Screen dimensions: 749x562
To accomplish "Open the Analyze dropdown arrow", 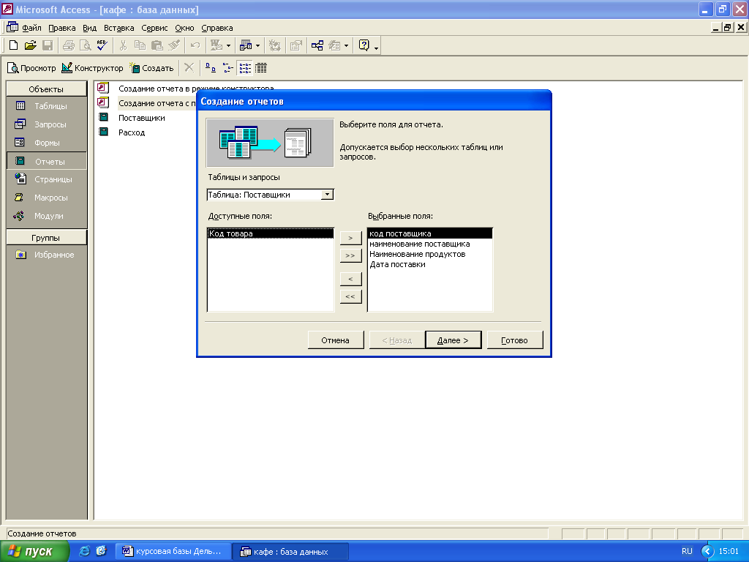I will pyautogui.click(x=258, y=46).
